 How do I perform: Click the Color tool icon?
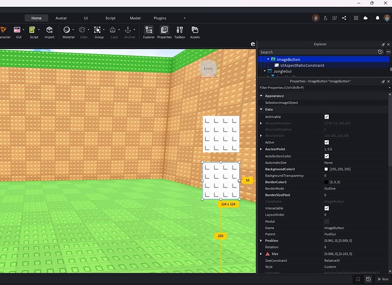(82, 30)
